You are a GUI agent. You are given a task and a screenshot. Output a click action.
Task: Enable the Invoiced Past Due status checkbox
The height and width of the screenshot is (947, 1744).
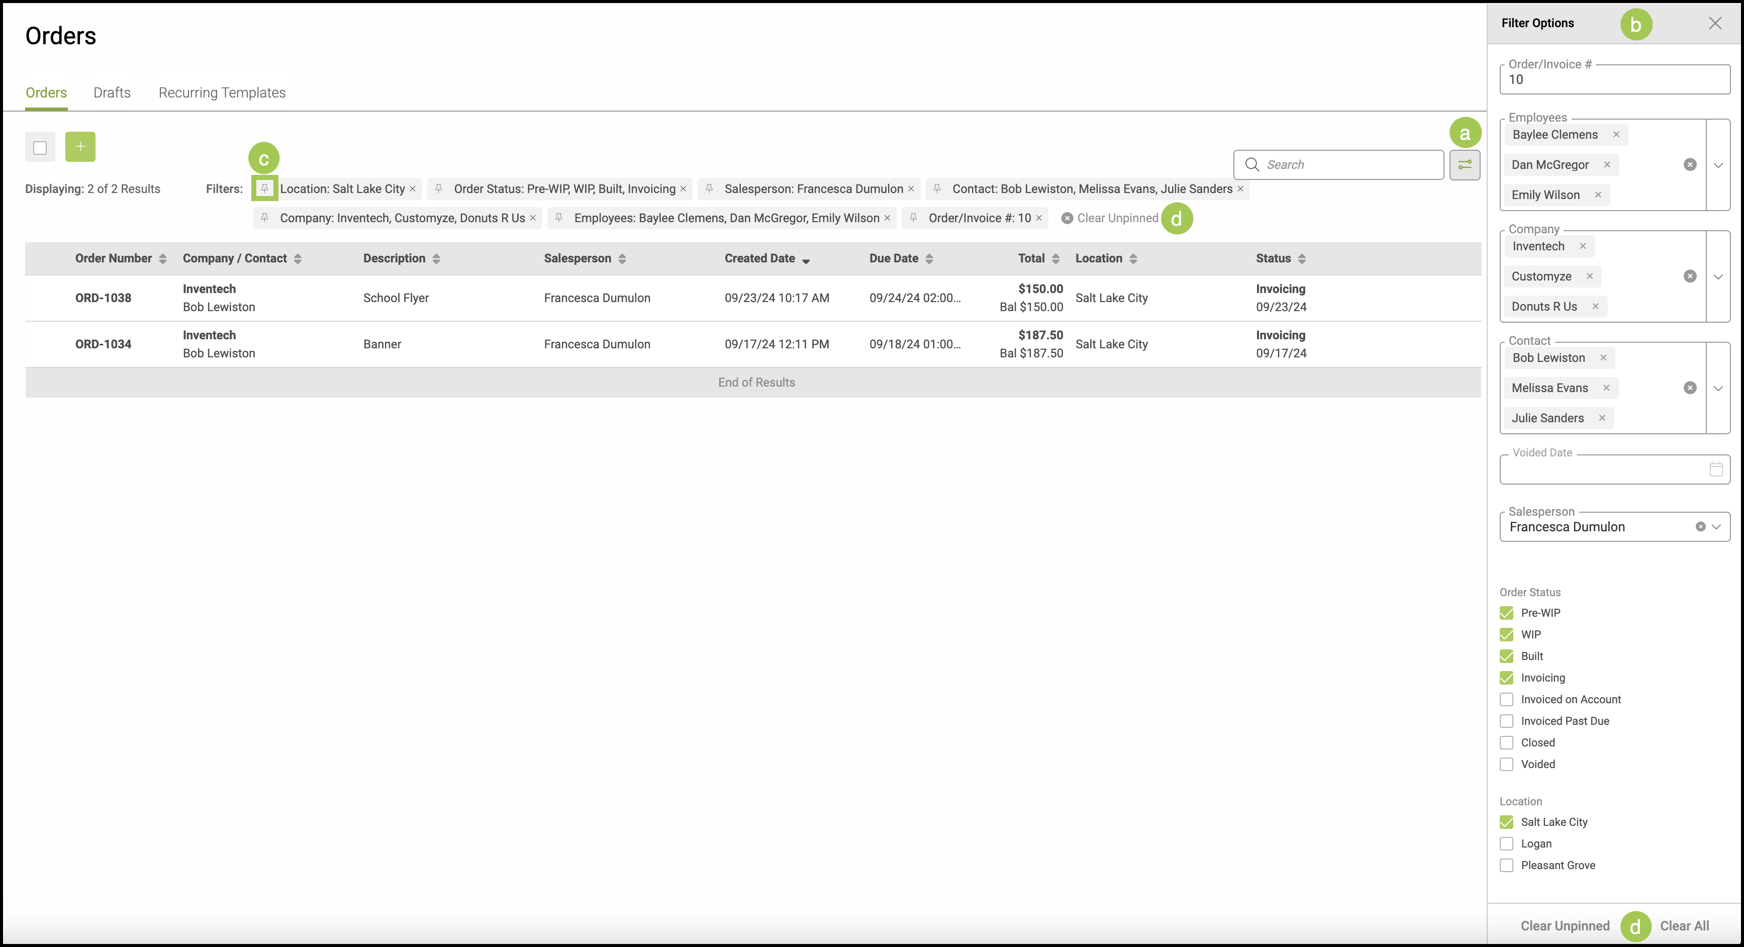pos(1506,721)
